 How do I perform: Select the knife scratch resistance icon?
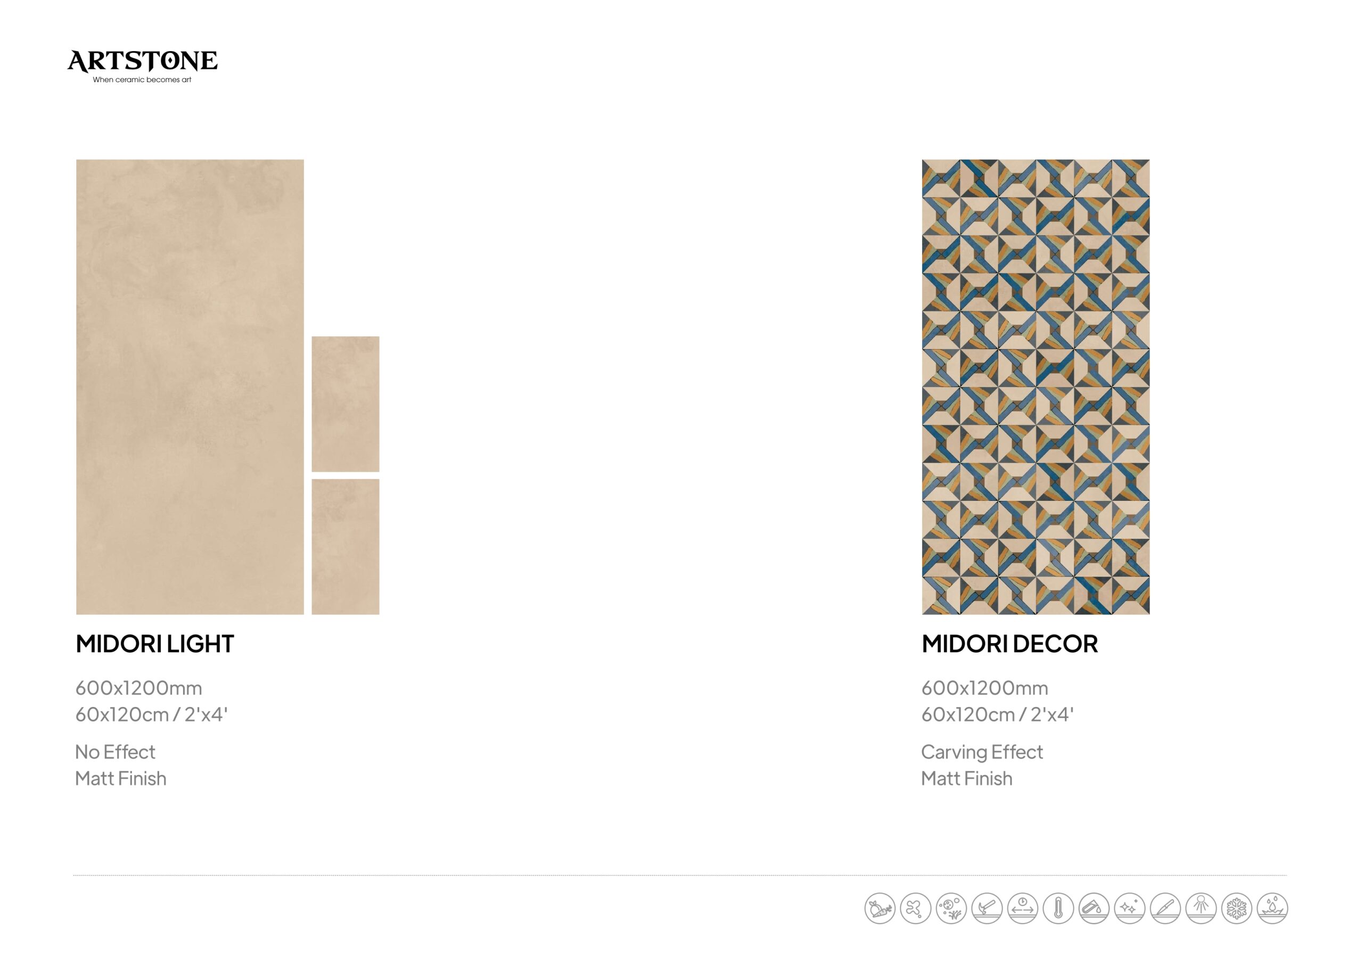pyautogui.click(x=1165, y=908)
